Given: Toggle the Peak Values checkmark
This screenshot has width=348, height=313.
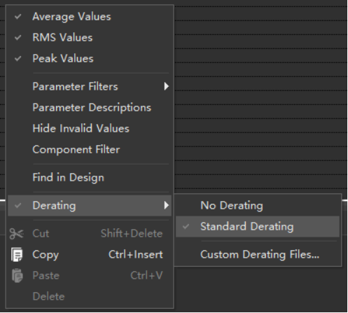Looking at the screenshot, I should [x=18, y=59].
